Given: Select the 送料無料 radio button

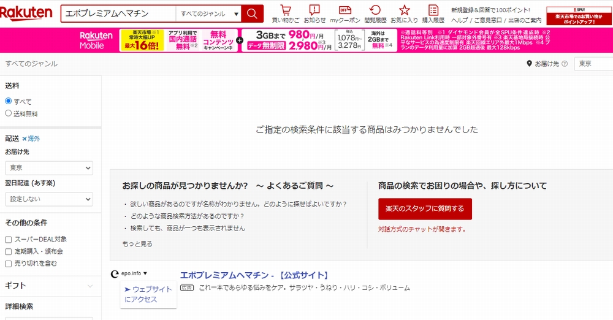Looking at the screenshot, I should [8, 113].
